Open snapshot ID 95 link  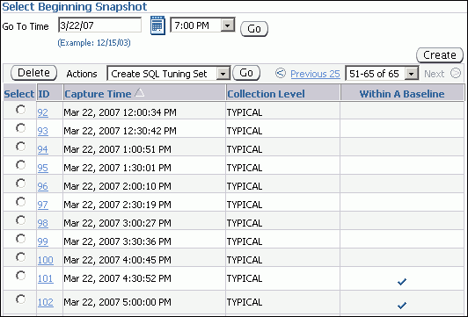click(x=43, y=168)
